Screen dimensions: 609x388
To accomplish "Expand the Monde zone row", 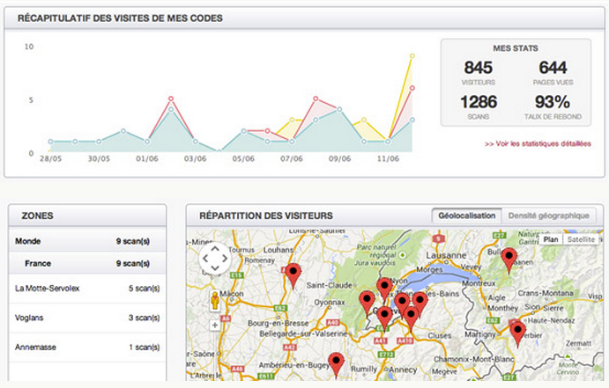I will coord(86,240).
